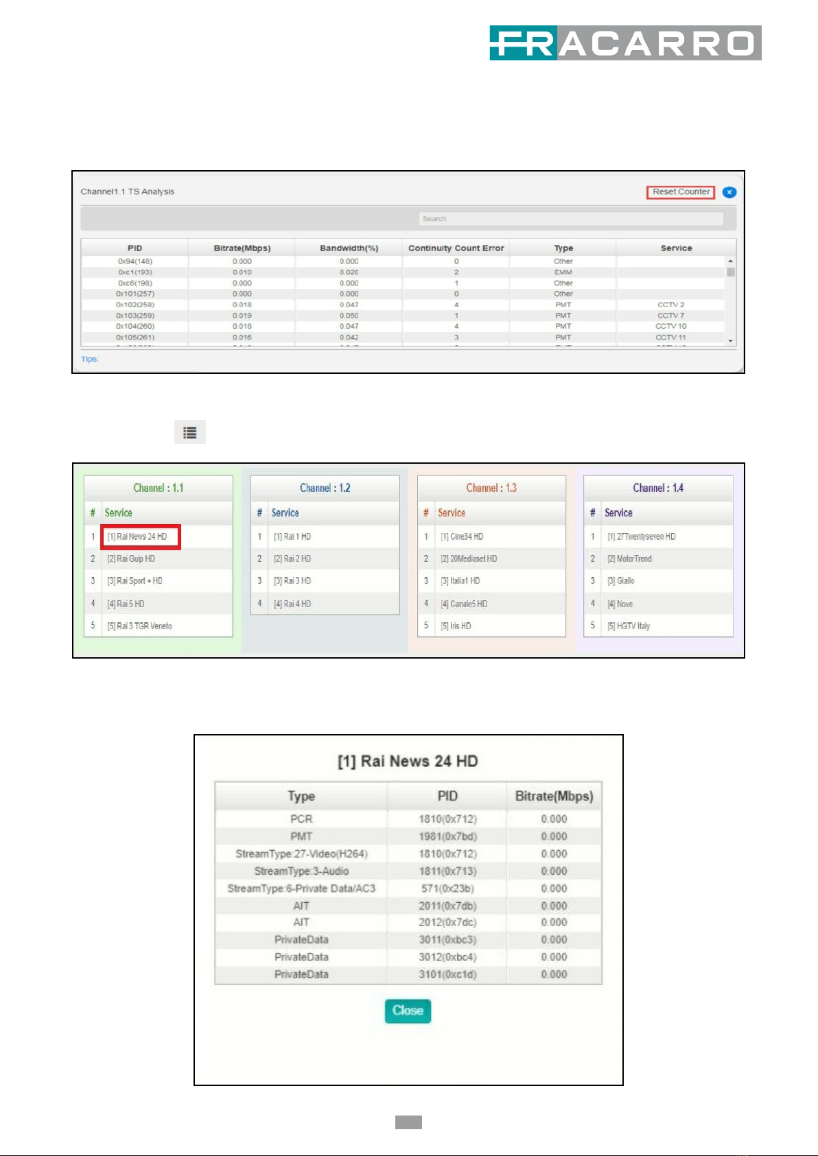Open the HGTV Italy service
Screen dimensions: 818x1156
(629, 626)
